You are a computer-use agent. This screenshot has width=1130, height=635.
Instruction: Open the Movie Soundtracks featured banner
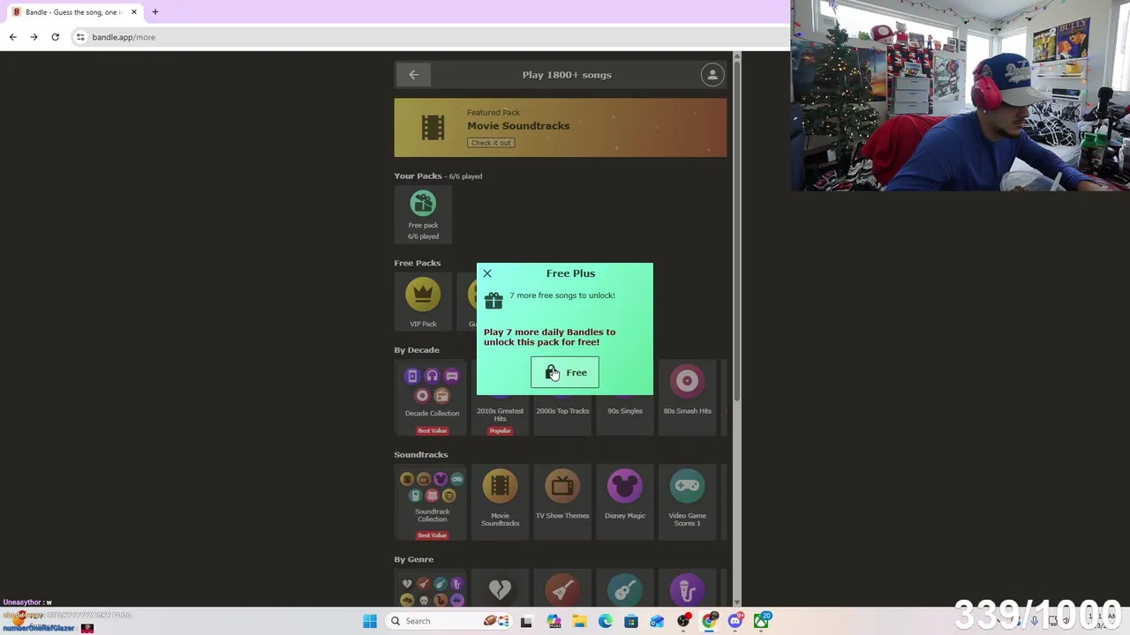point(561,127)
